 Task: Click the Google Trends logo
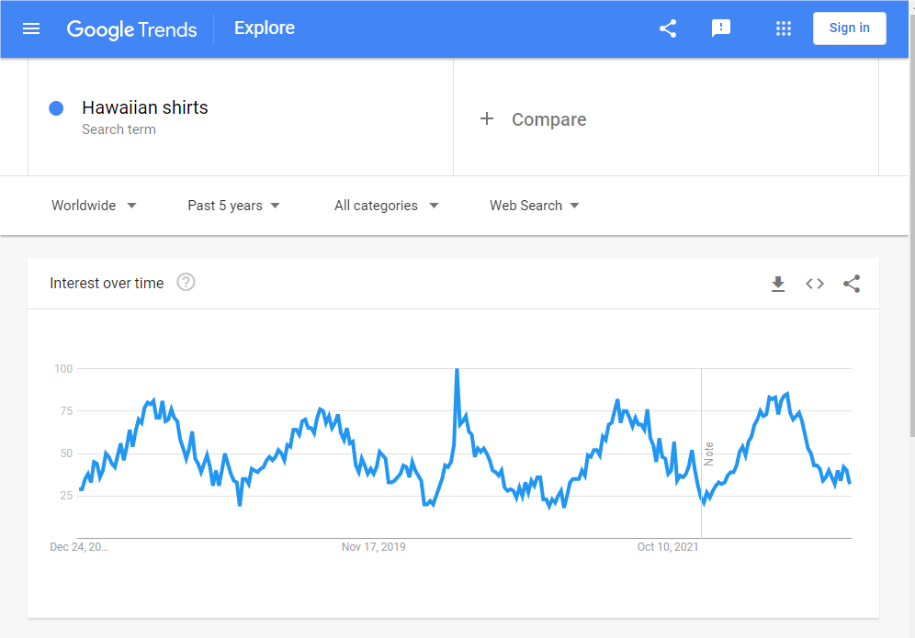(x=132, y=29)
